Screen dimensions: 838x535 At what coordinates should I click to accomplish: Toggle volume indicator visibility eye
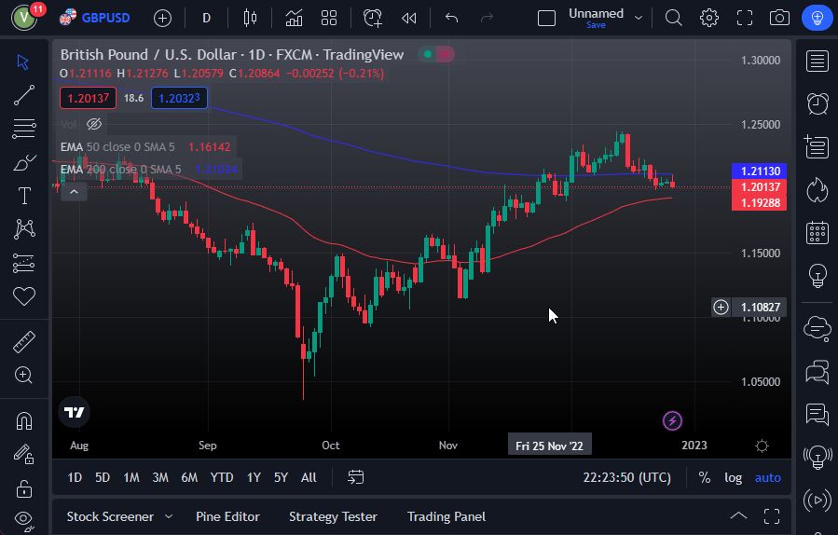[94, 124]
